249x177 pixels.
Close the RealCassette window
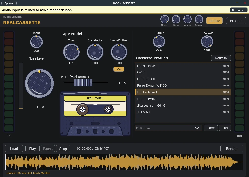[245, 3]
